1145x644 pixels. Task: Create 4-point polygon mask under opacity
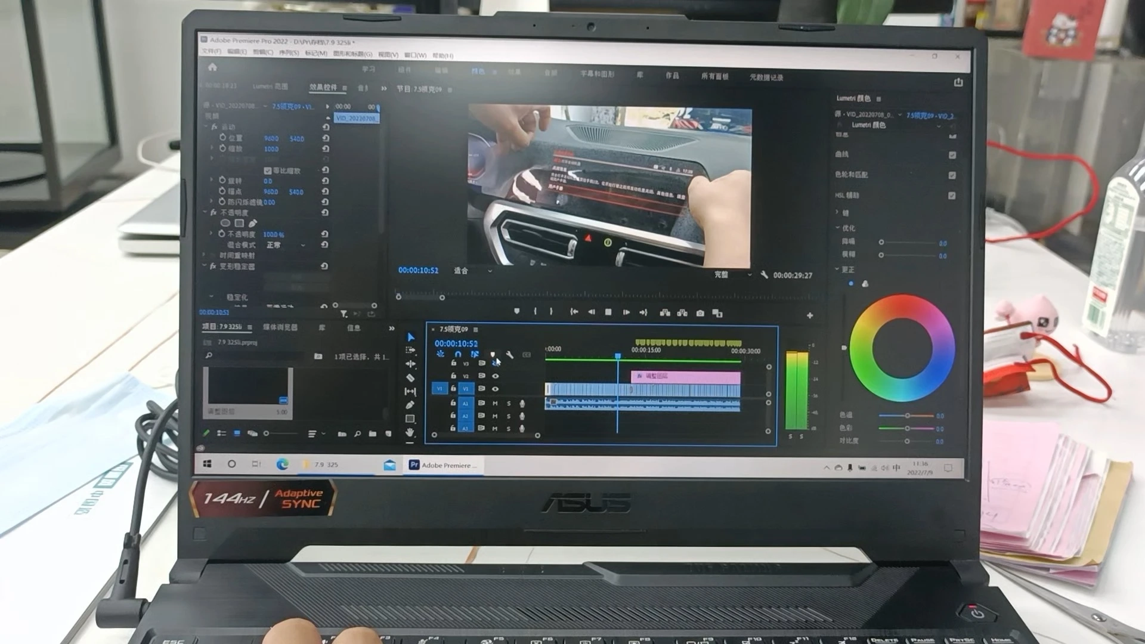point(239,223)
